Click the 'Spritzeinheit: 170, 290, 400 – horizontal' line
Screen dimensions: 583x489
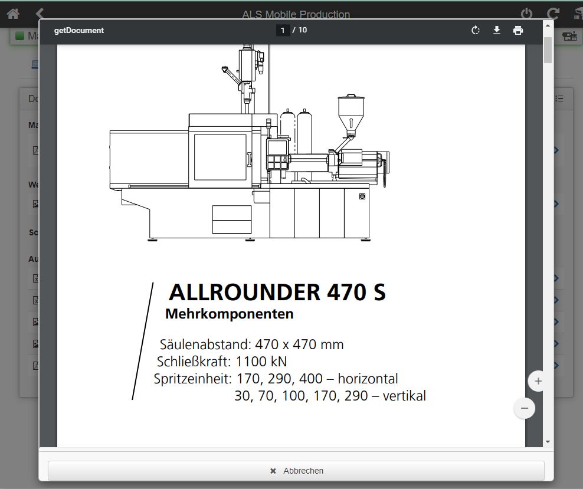click(276, 379)
